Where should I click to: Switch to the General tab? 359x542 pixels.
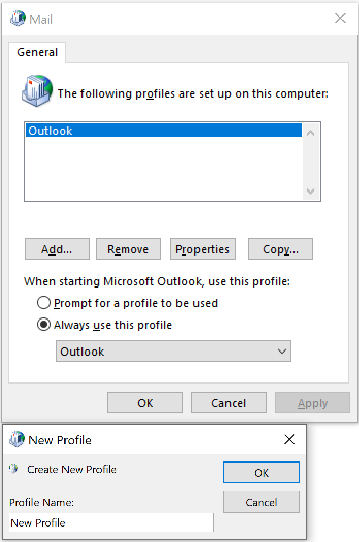click(x=37, y=53)
